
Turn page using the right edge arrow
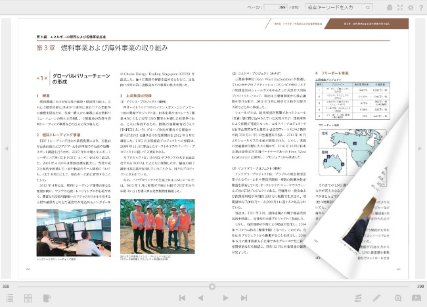(x=420, y=148)
